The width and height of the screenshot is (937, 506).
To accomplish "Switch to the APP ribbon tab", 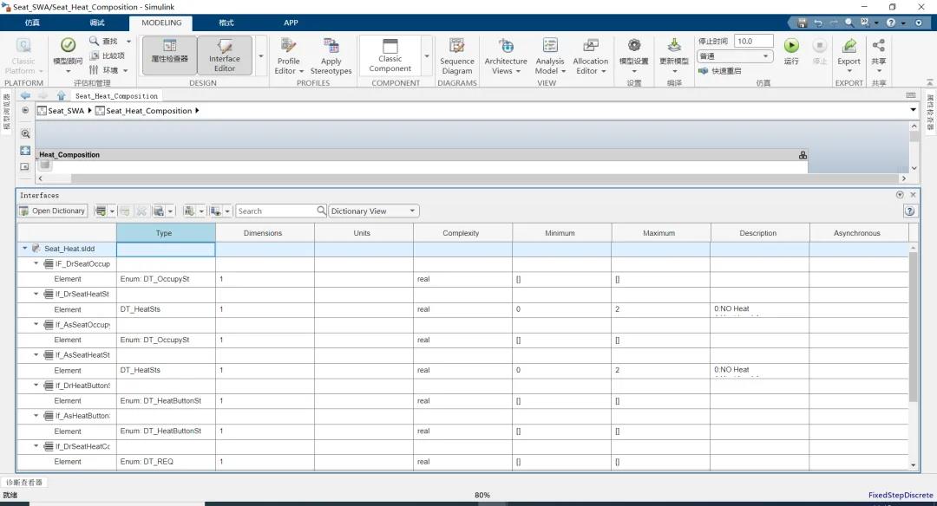I will pyautogui.click(x=291, y=23).
